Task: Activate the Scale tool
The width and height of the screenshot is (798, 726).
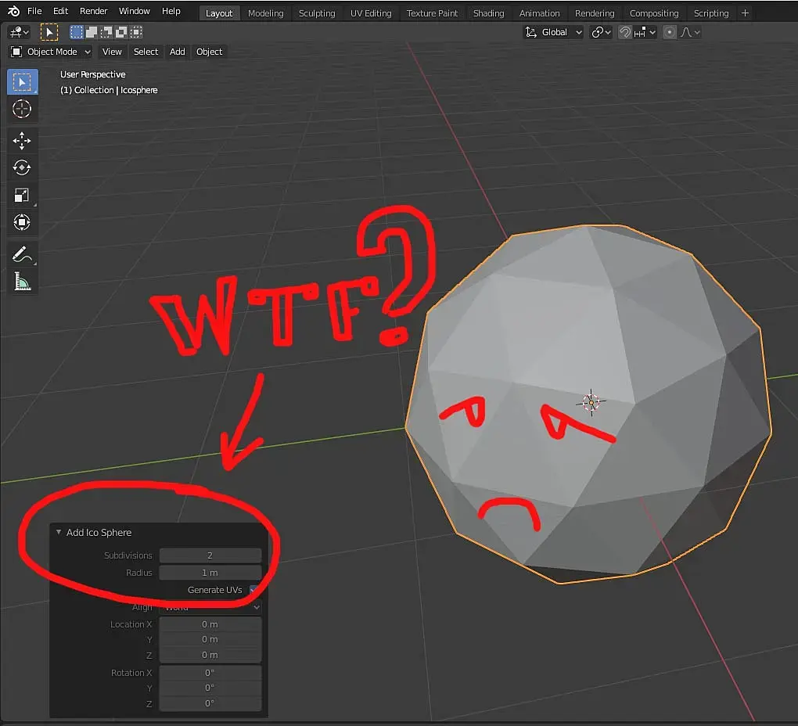Action: [22, 195]
